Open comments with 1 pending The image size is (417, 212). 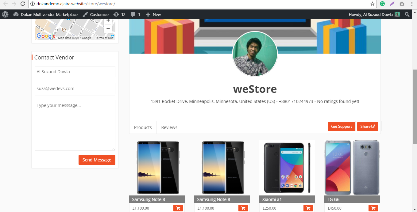click(x=135, y=14)
